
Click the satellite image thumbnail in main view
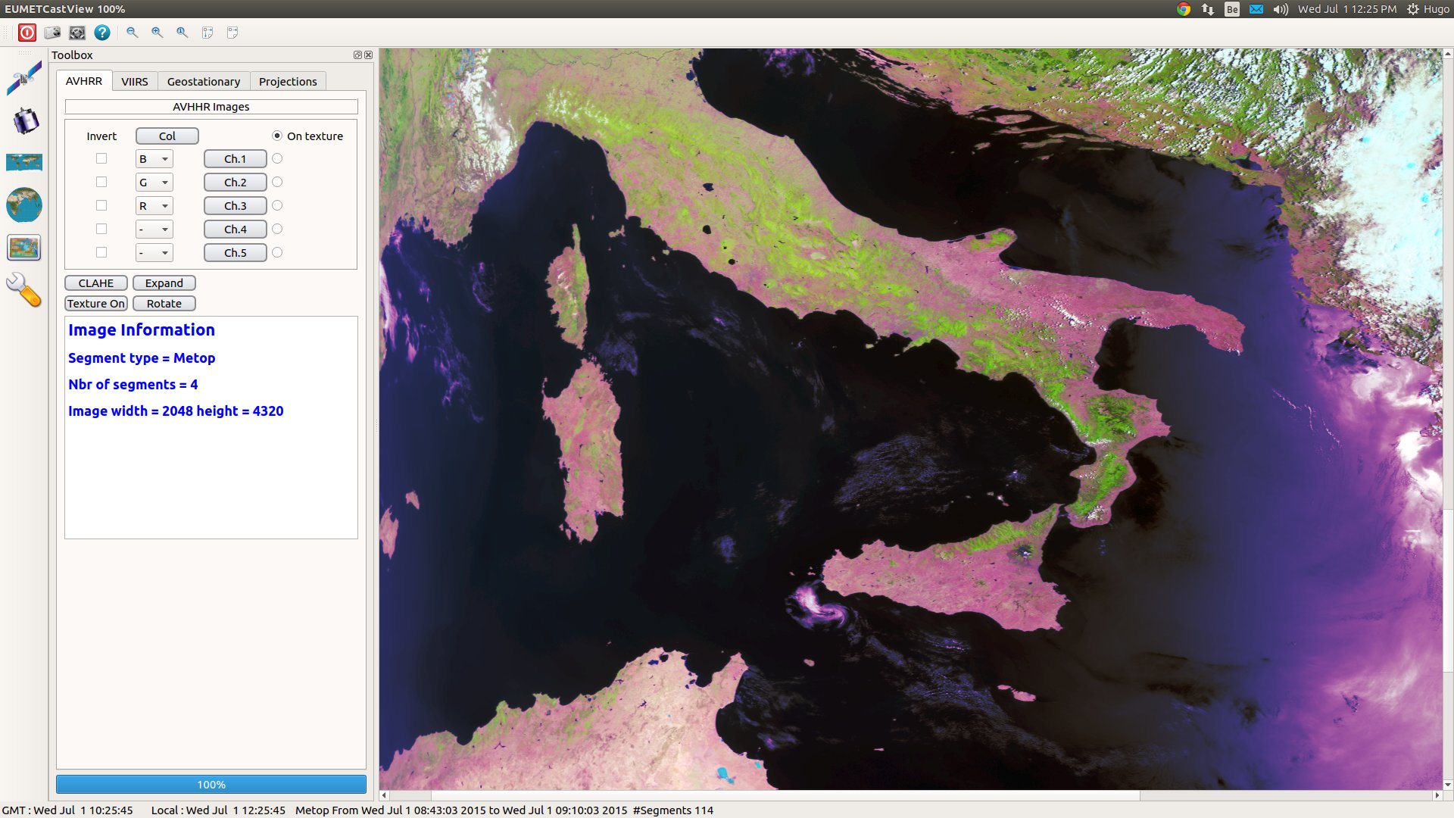24,248
